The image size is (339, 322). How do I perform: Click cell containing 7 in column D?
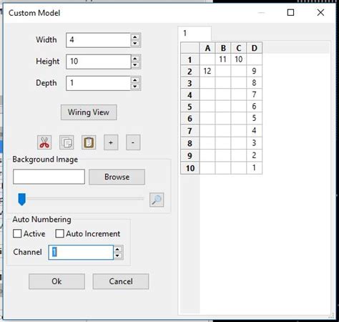click(255, 94)
